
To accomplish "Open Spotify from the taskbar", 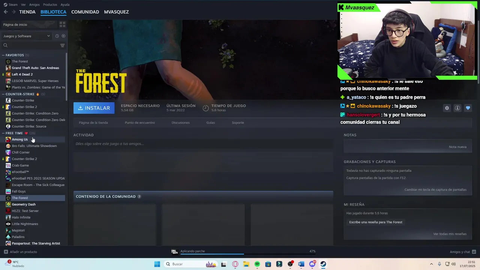I will click(x=257, y=264).
